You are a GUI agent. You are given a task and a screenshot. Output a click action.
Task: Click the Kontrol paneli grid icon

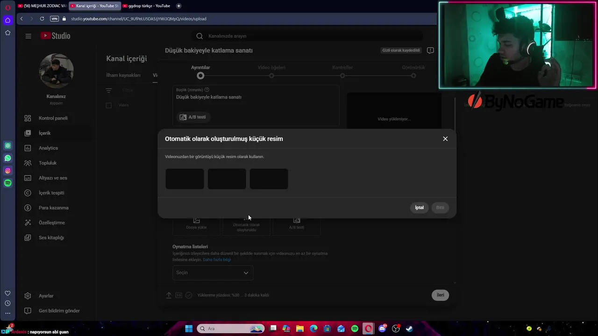click(x=28, y=118)
